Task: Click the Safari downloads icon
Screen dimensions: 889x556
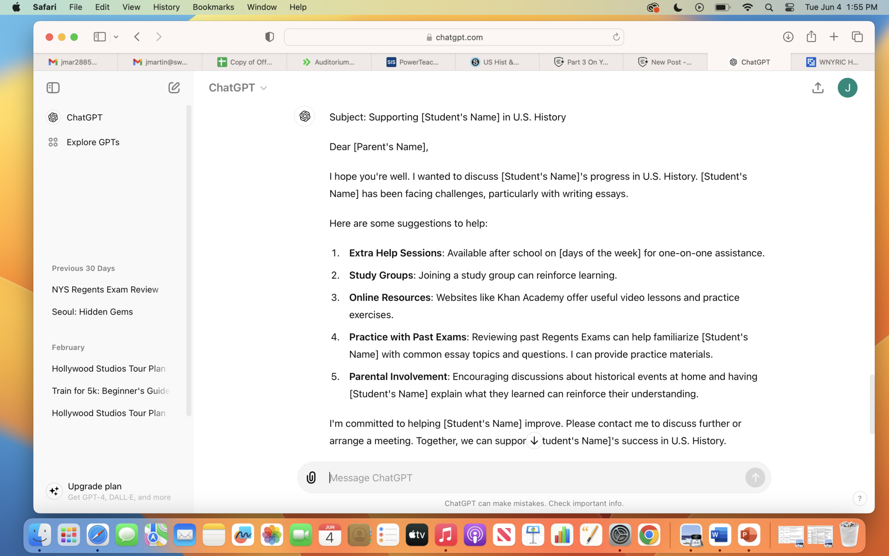Action: tap(788, 37)
